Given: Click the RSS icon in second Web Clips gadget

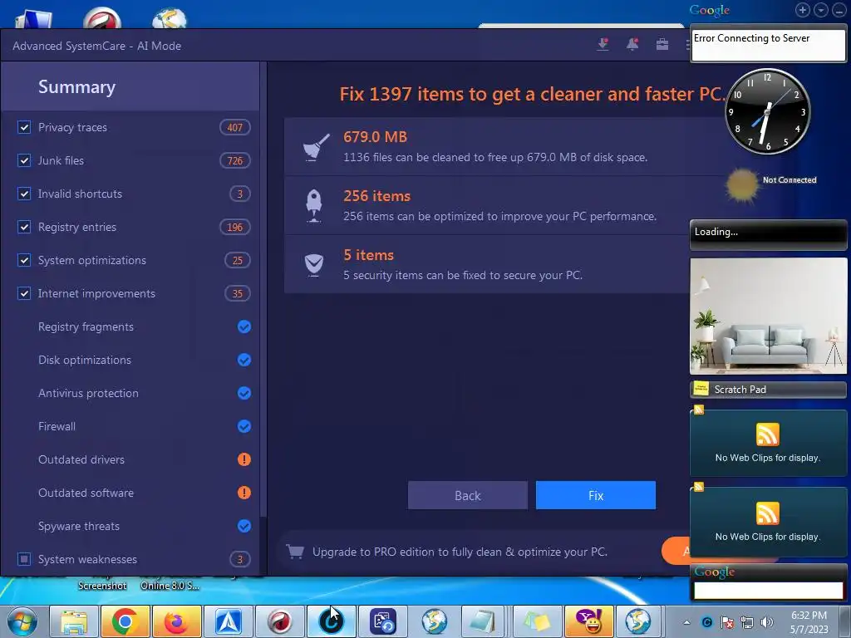Looking at the screenshot, I should point(767,513).
